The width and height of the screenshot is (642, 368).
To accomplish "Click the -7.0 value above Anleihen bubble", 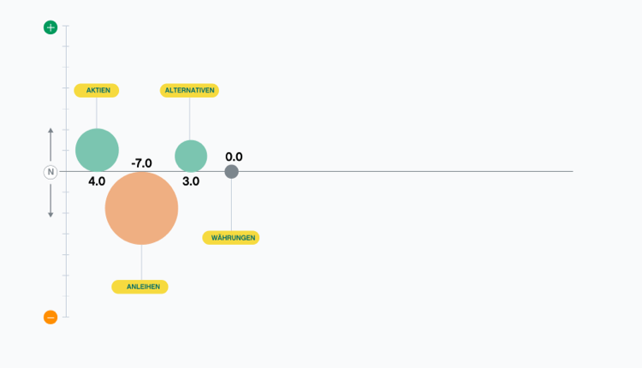I will tap(141, 163).
